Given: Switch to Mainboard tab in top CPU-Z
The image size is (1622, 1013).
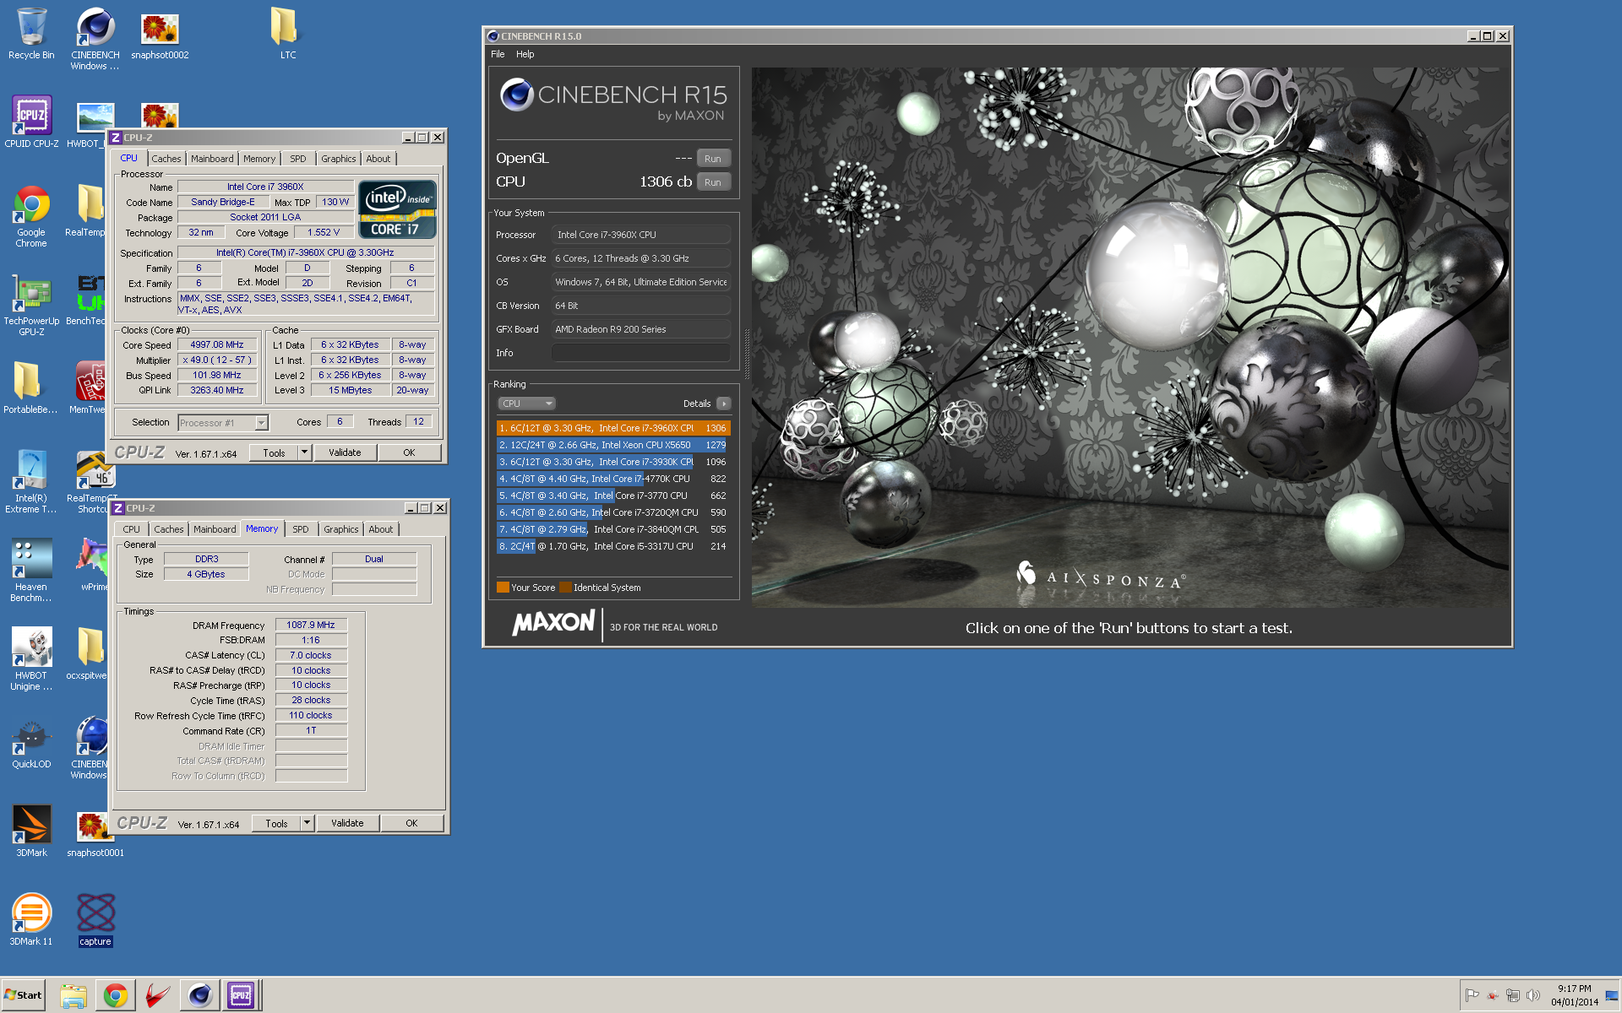Looking at the screenshot, I should 212,159.
